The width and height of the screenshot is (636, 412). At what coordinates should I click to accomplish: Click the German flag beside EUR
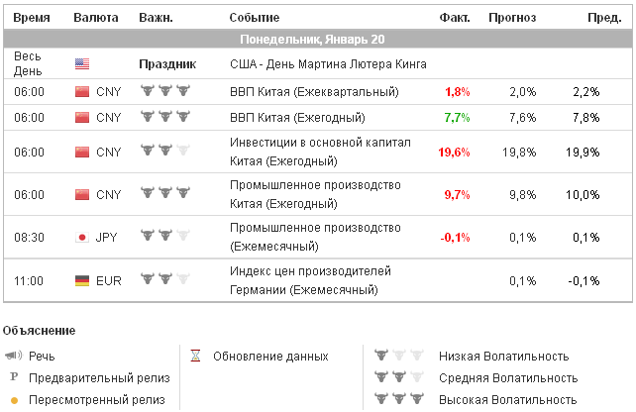[x=82, y=281]
